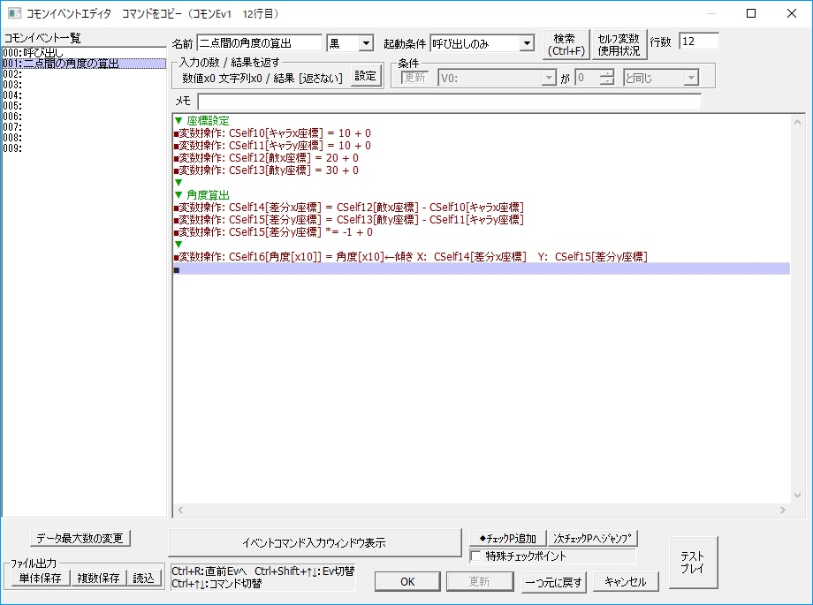This screenshot has height=605, width=813.
Task: Select empty common event slot 003:
Action: point(84,85)
